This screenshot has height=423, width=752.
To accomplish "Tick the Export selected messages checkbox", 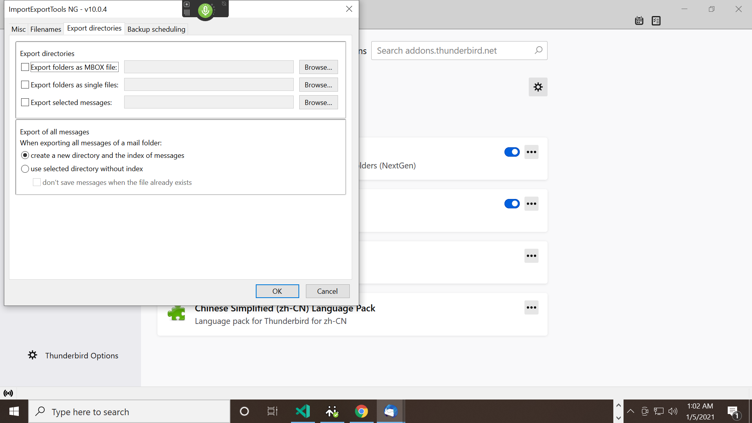I will [x=25, y=102].
